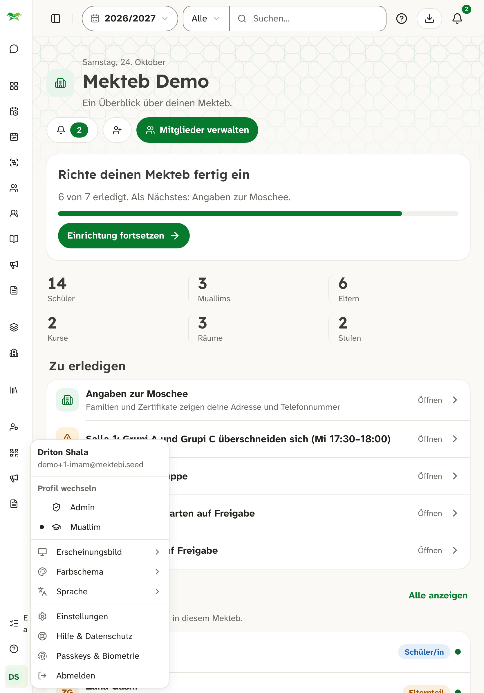484x693 pixels.
Task: Open the stacked layers icon in sidebar
Action: tap(14, 327)
